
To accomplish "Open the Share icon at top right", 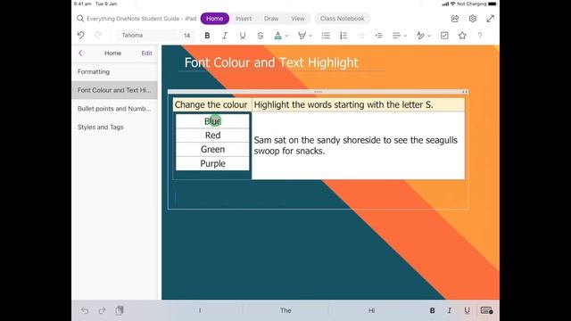I will 455,19.
